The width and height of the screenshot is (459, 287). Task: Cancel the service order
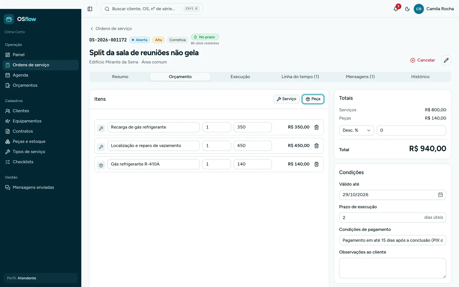click(423, 60)
